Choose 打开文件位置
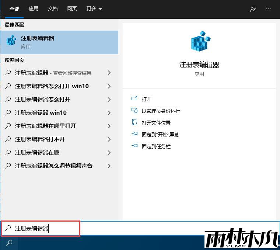The width and height of the screenshot is (280, 250). [156, 123]
